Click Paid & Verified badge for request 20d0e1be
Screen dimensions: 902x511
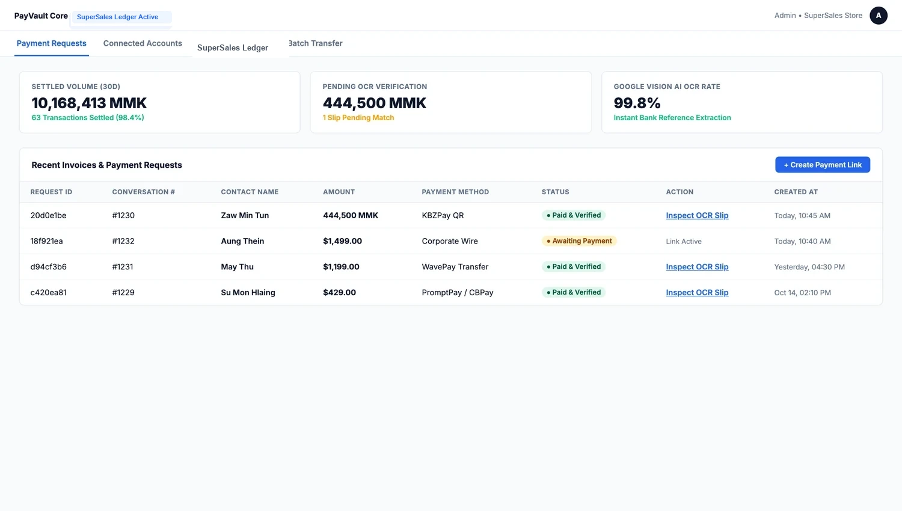(x=574, y=215)
